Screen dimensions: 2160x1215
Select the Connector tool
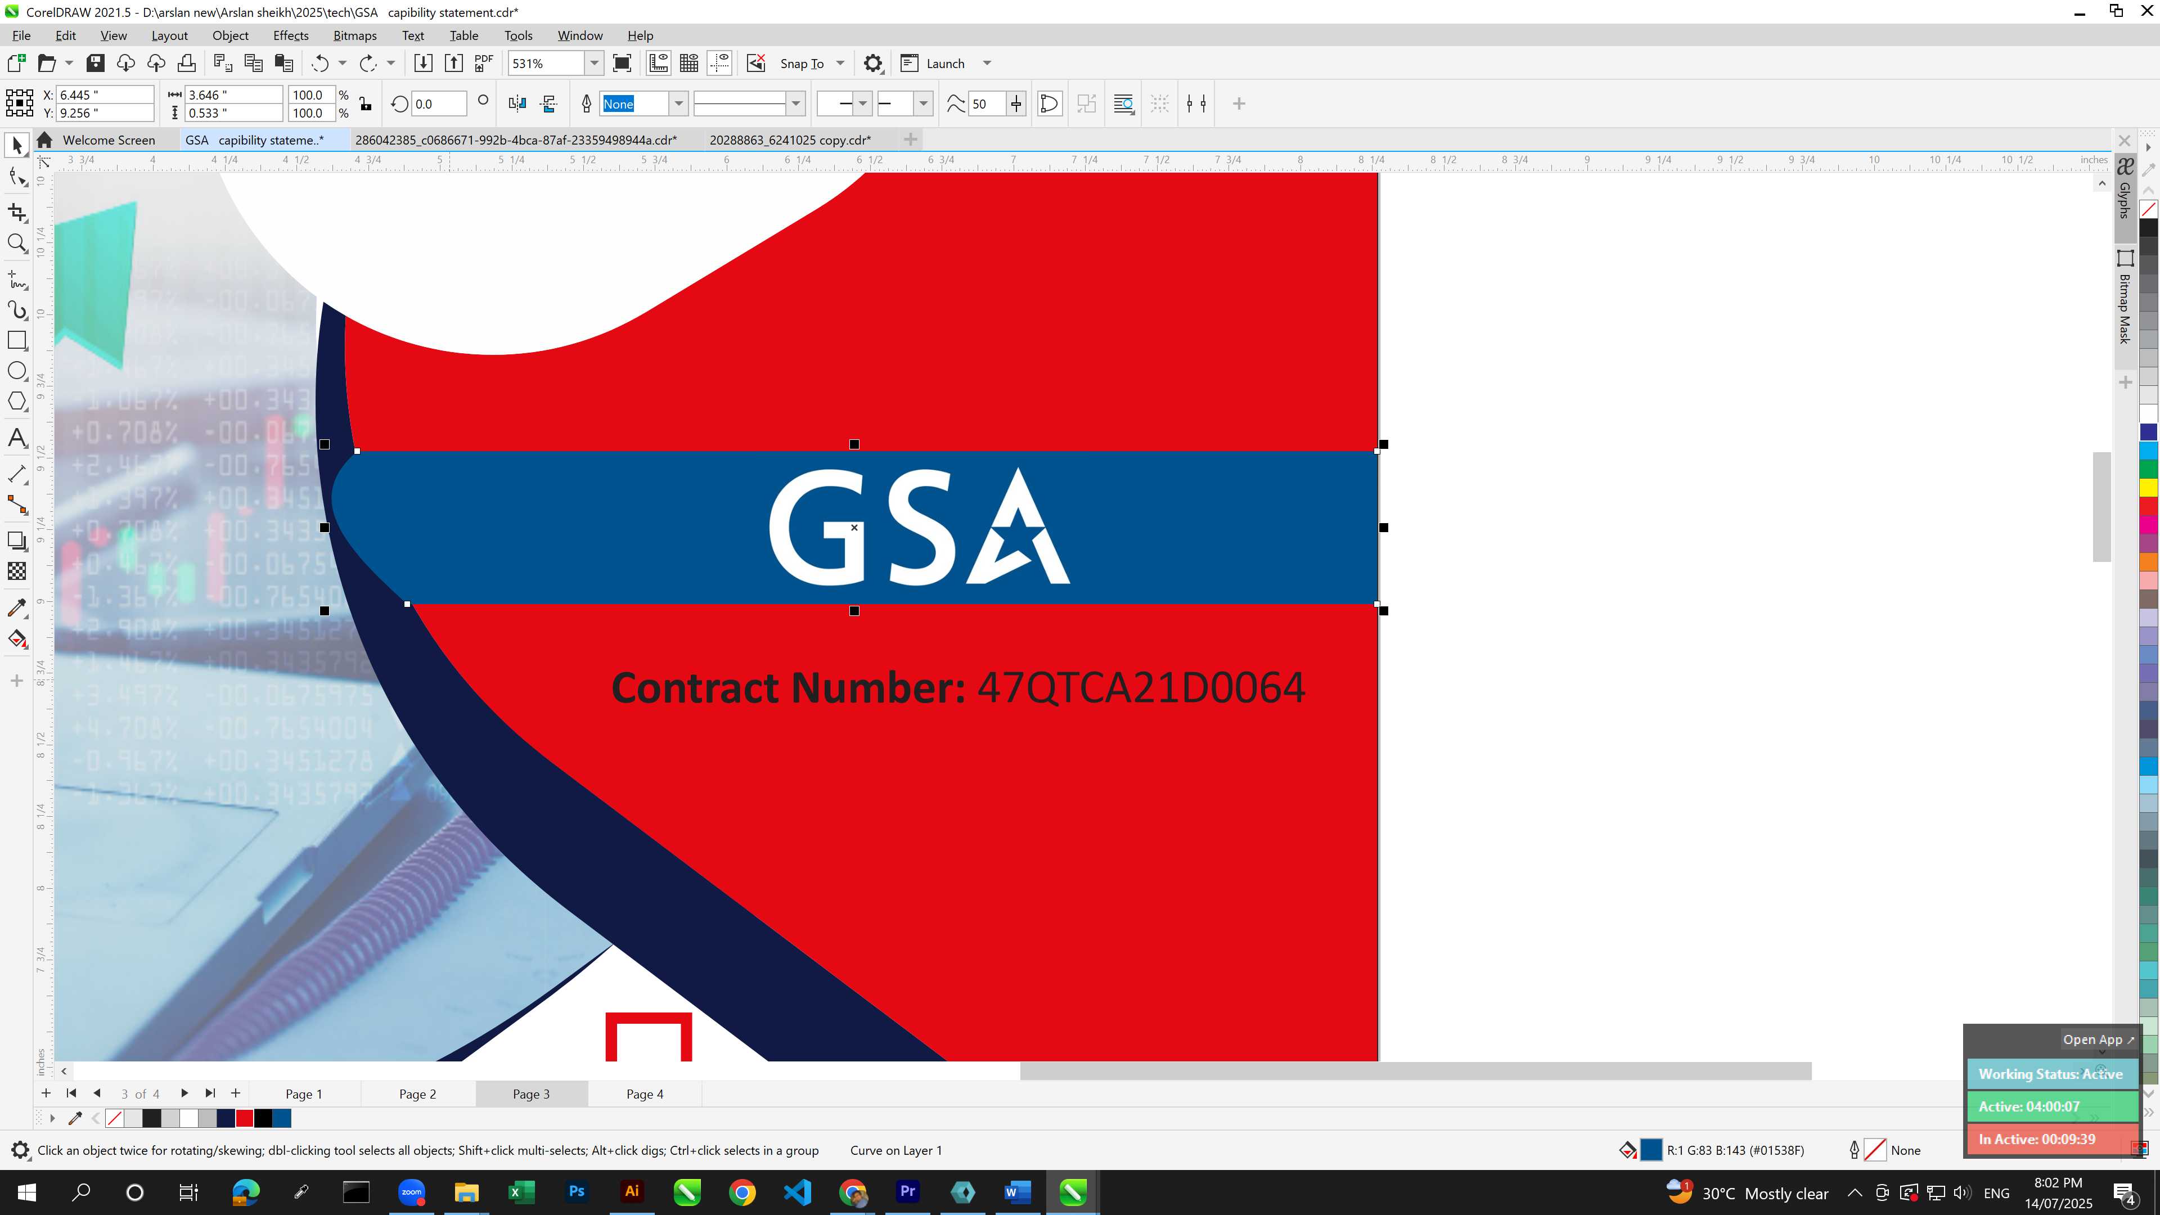17,505
